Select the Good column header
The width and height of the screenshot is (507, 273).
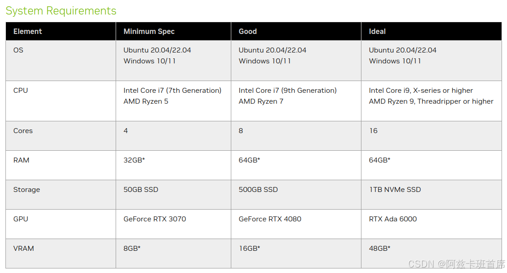[248, 31]
